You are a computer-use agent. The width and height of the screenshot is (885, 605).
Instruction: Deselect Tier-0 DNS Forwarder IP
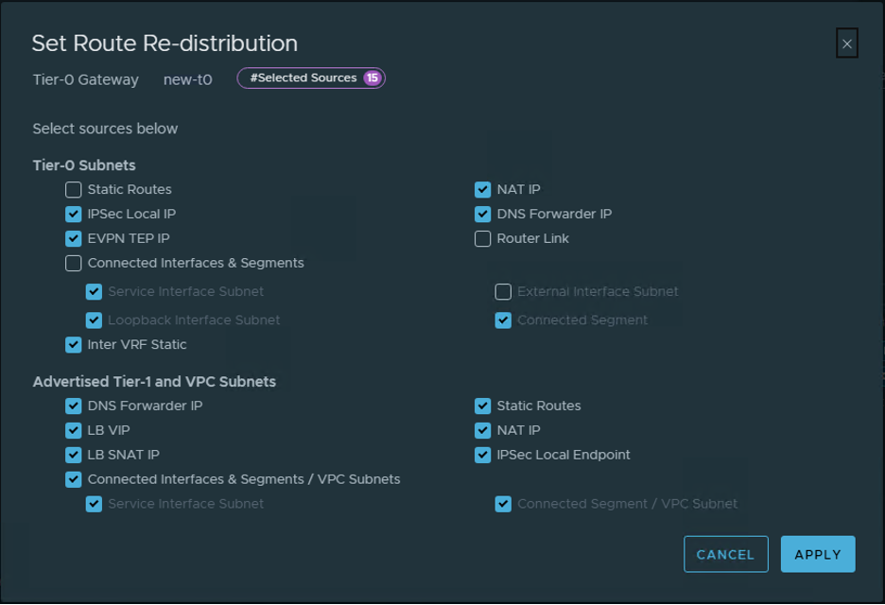483,215
